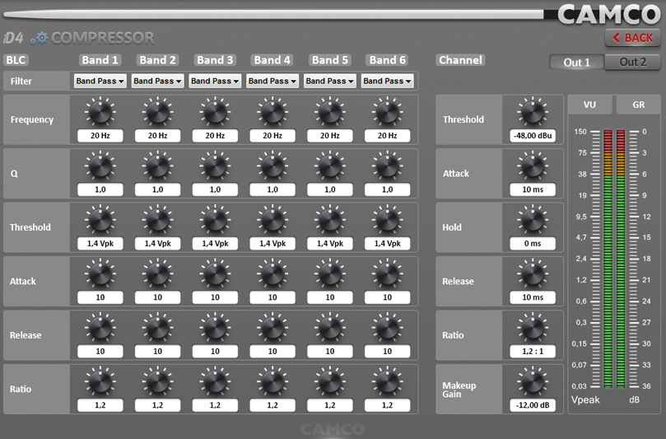This screenshot has height=439, width=666.
Task: Click Band 6 Q value 1,0 field
Action: [x=388, y=189]
